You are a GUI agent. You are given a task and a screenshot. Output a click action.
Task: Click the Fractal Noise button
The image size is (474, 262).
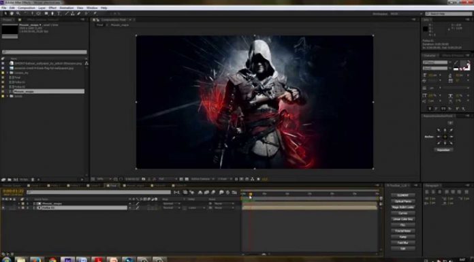tap(402, 231)
